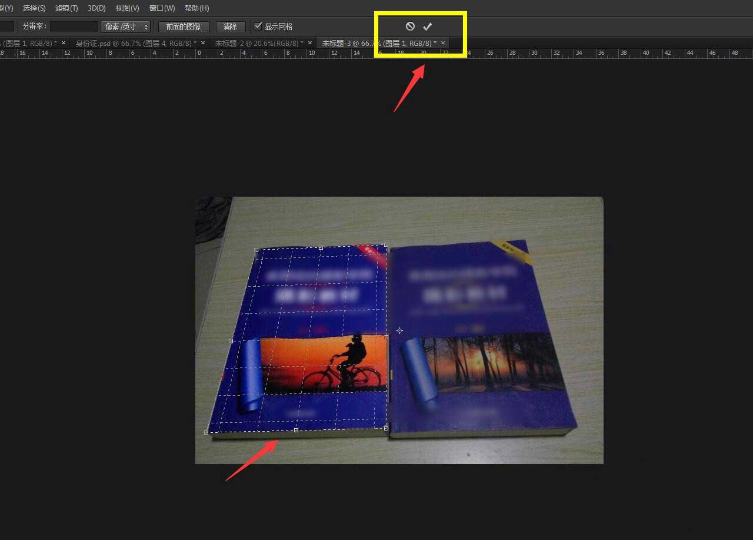Click the left-middle edge handle of crop grid
This screenshot has height=540, width=753.
tap(231, 341)
